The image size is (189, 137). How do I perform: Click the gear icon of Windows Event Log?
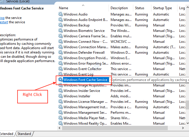click(61, 74)
